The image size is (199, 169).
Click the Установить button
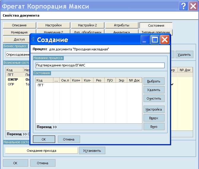click(x=92, y=151)
